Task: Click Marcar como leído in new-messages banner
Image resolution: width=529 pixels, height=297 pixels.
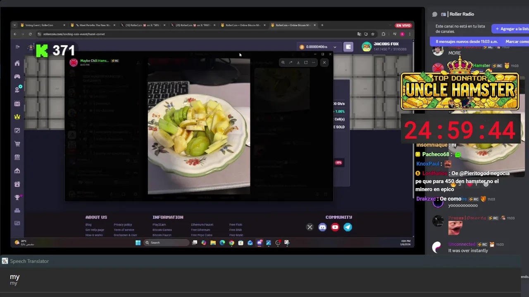Action: pyautogui.click(x=517, y=42)
